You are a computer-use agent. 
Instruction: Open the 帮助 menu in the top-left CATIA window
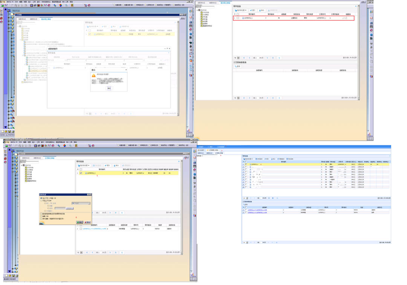click(x=71, y=2)
